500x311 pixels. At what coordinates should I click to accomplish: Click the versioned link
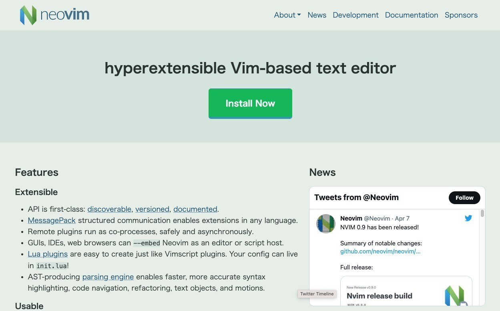[152, 209]
